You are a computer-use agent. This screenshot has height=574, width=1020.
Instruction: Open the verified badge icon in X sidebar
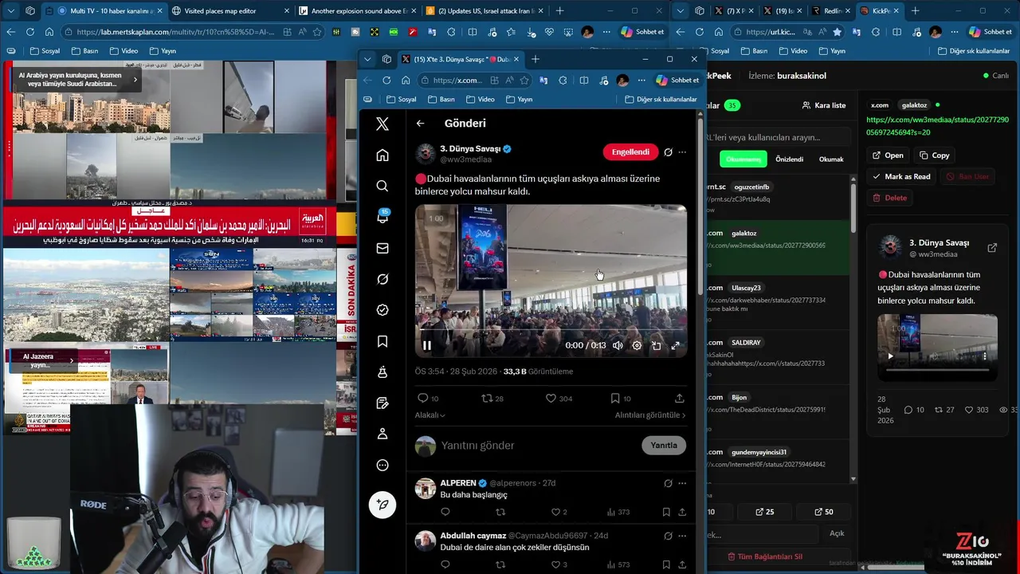382,310
